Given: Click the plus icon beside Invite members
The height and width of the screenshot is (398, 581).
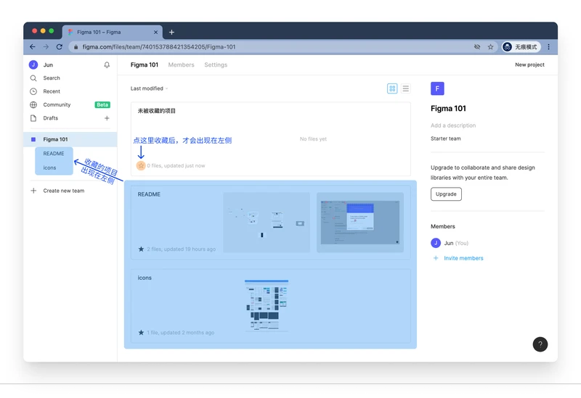Looking at the screenshot, I should coord(436,258).
